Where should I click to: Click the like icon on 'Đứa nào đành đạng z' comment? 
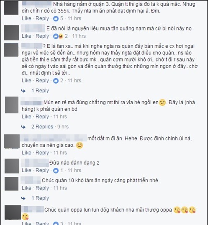point(56,171)
